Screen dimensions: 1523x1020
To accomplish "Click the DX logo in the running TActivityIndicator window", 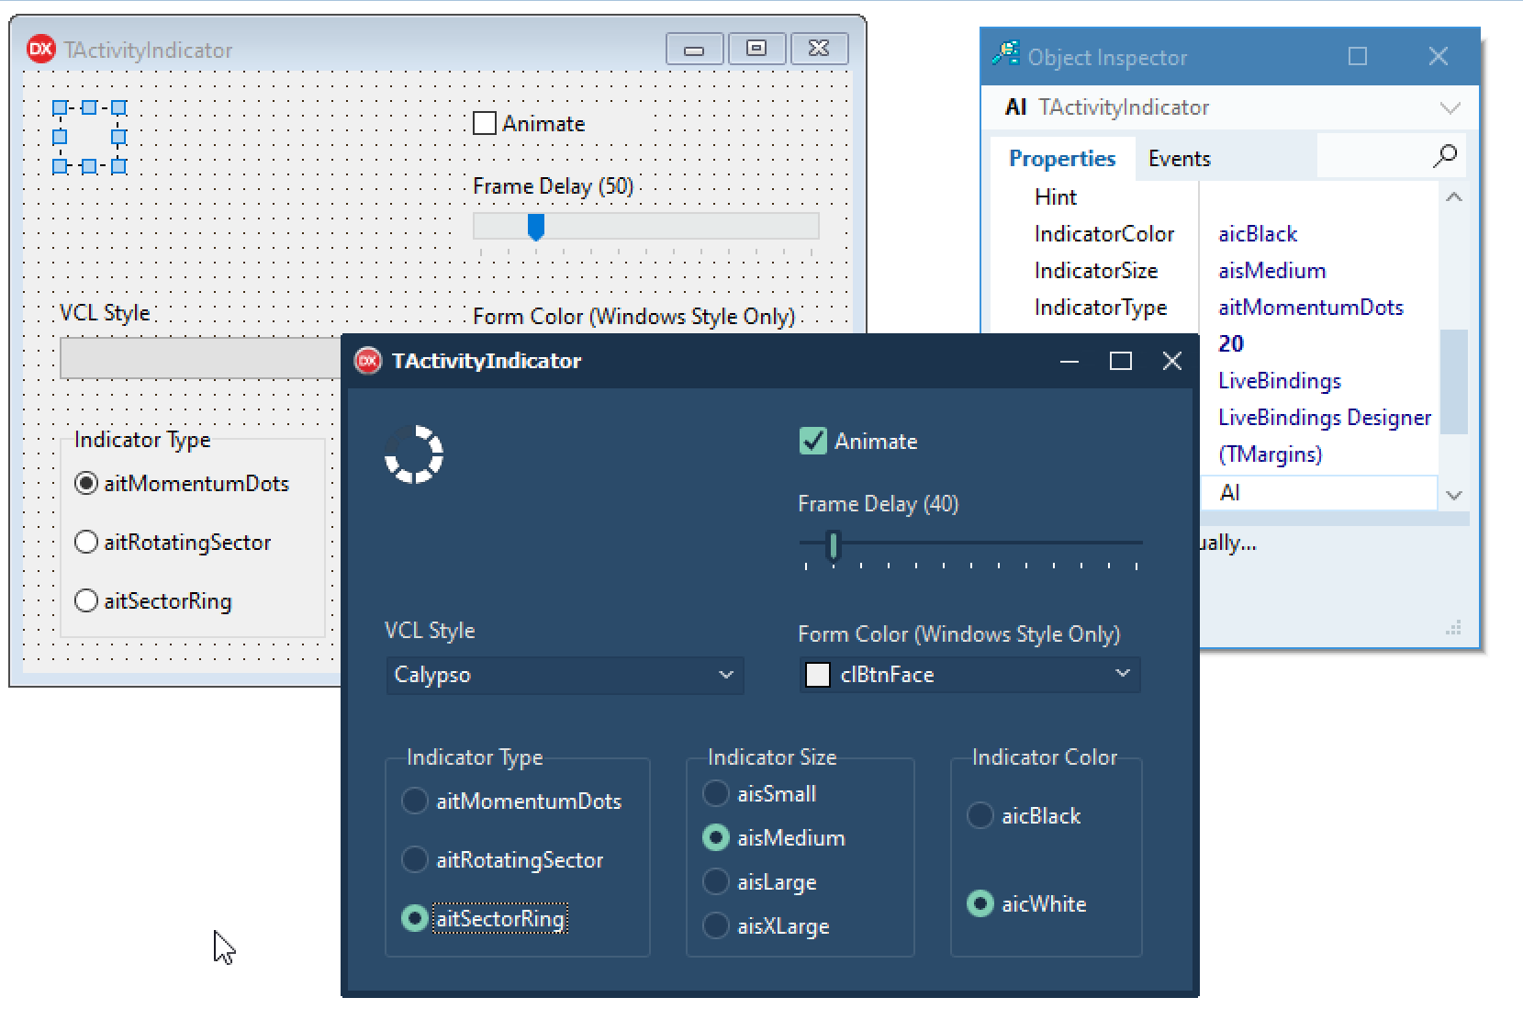I will tap(368, 361).
